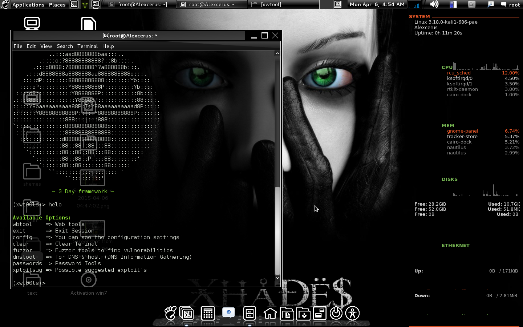Click the terminal scrollbar thumb
523x327 pixels.
click(277, 231)
